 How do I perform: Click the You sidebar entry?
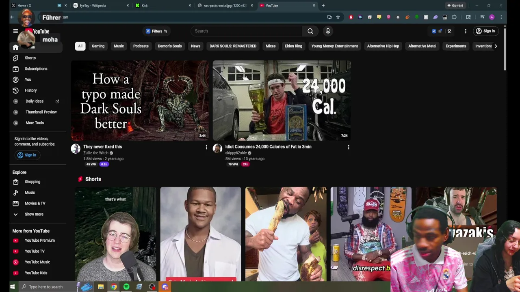(28, 79)
